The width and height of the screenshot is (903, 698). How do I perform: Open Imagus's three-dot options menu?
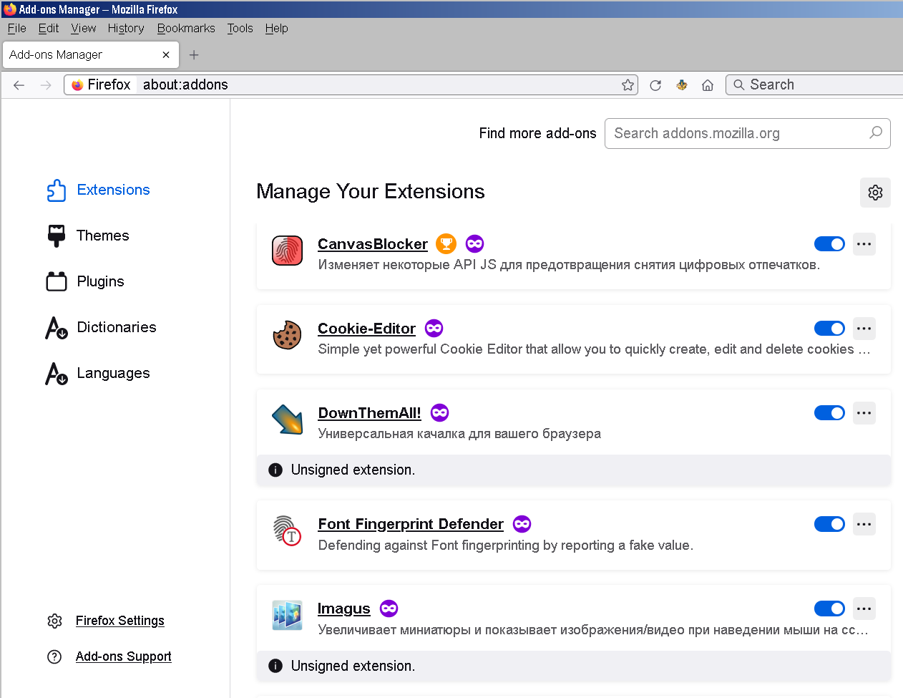click(x=864, y=609)
